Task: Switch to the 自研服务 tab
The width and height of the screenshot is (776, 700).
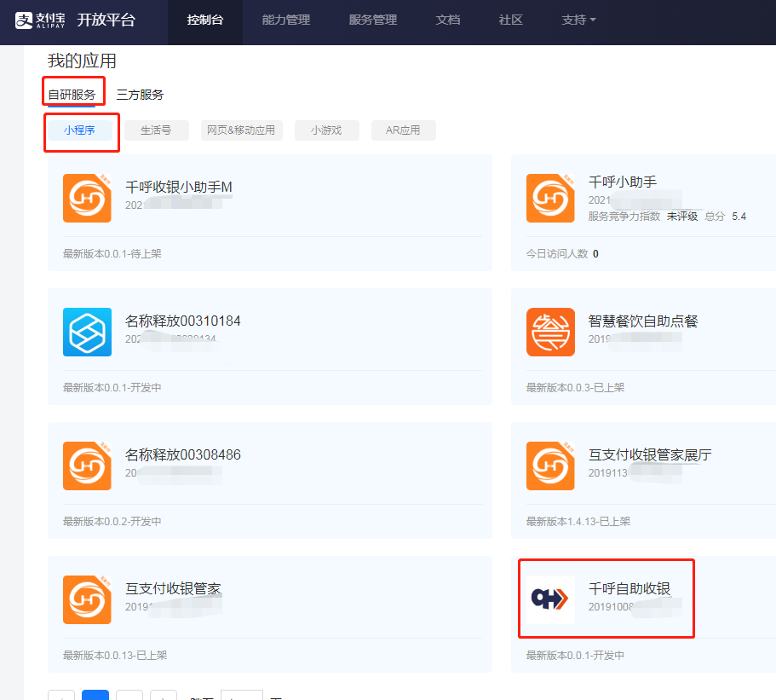Action: pyautogui.click(x=72, y=94)
